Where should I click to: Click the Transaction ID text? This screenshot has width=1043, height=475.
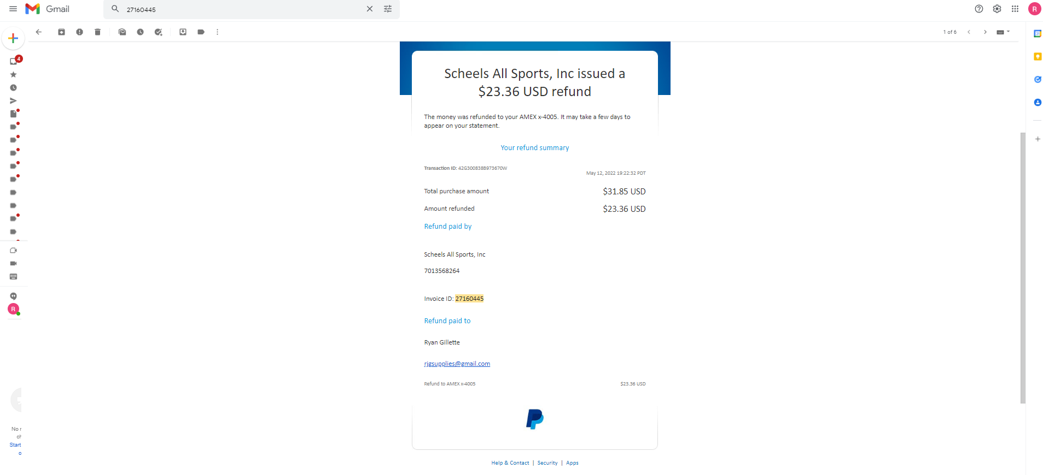click(465, 168)
